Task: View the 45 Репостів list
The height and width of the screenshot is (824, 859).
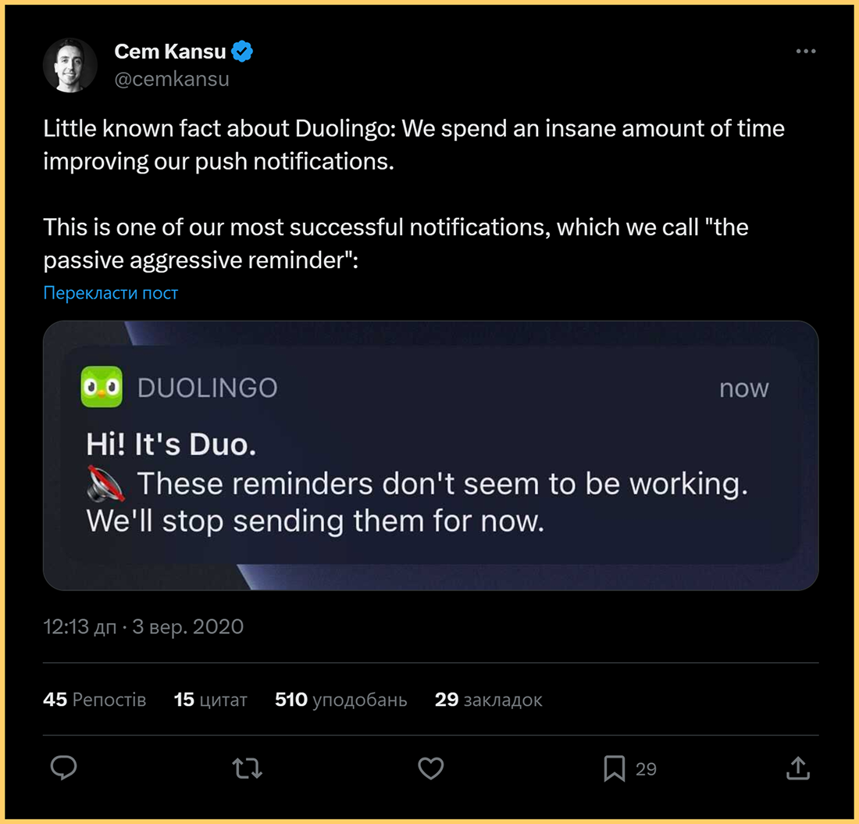Action: 94,700
